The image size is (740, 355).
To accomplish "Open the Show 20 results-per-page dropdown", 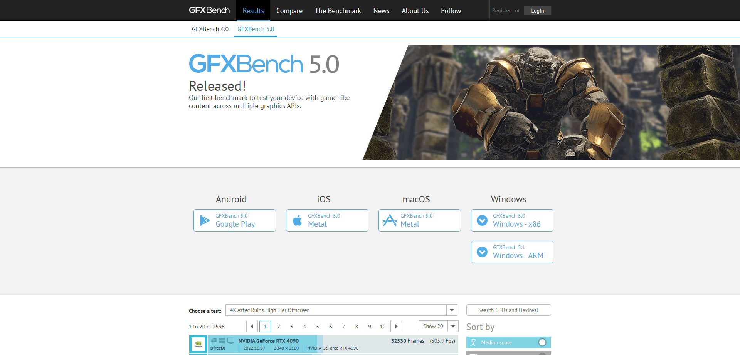I will point(453,326).
